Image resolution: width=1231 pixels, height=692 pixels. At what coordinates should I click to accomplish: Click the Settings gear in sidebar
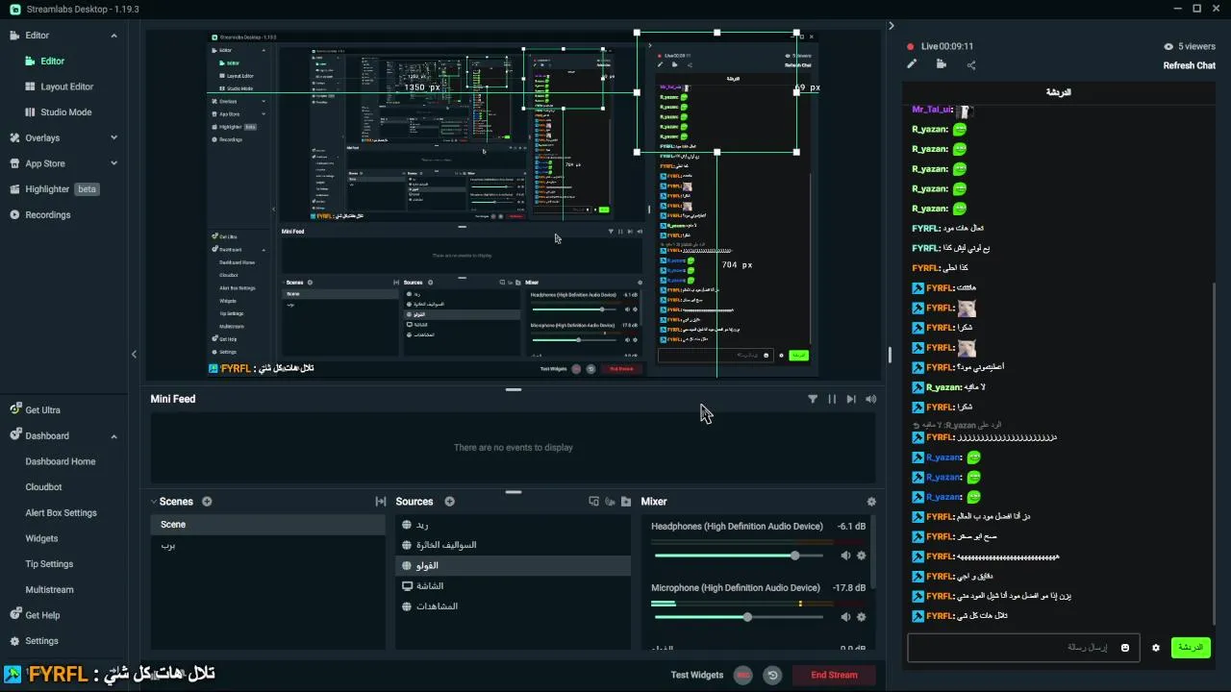click(x=14, y=641)
